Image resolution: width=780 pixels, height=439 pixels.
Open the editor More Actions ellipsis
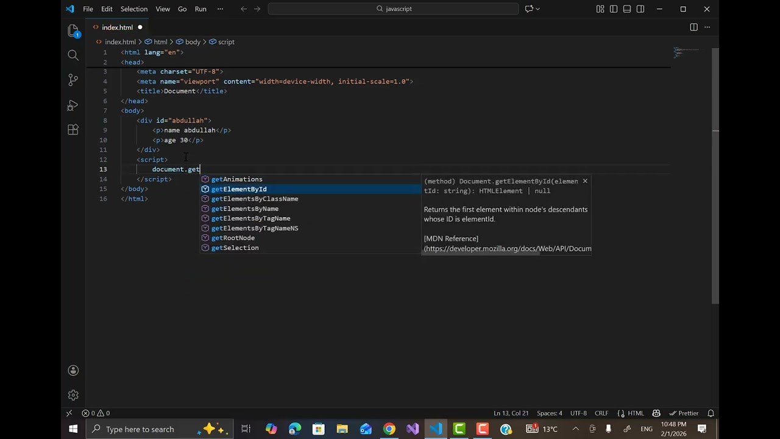707,27
